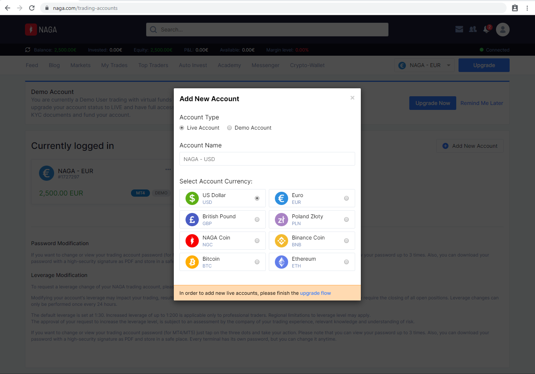Image resolution: width=535 pixels, height=374 pixels.
Task: Open the Crypto-Wallet tab
Action: point(307,65)
